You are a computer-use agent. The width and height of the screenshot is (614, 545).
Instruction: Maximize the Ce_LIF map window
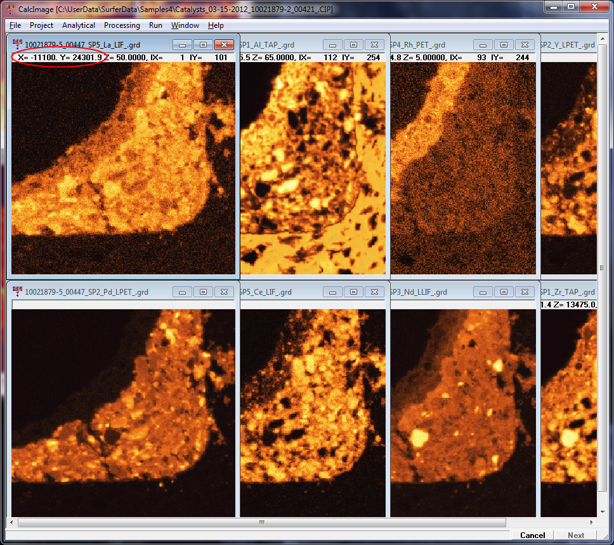click(353, 292)
